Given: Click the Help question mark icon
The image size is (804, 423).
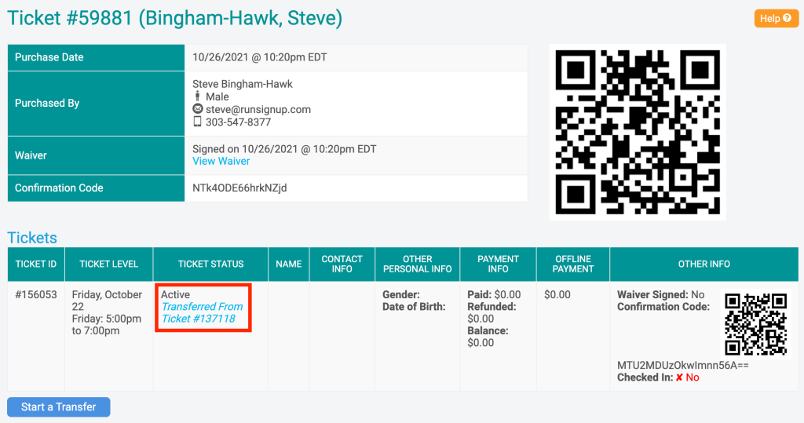Looking at the screenshot, I should (787, 18).
